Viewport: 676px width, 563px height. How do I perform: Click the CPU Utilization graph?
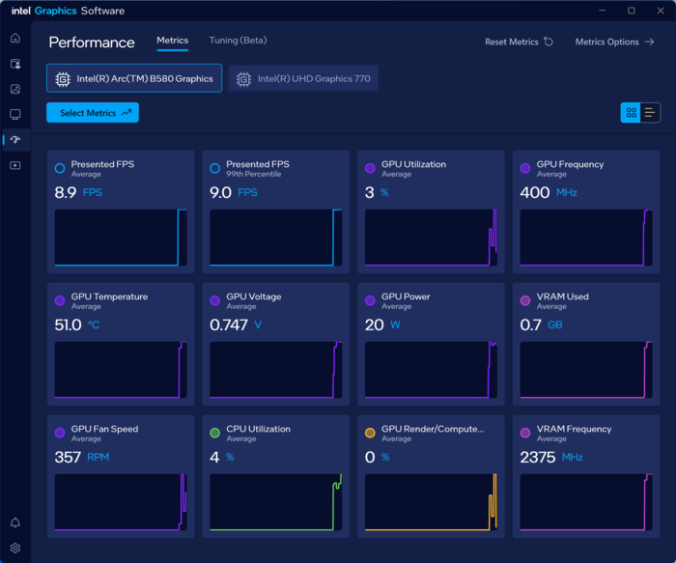pos(276,502)
